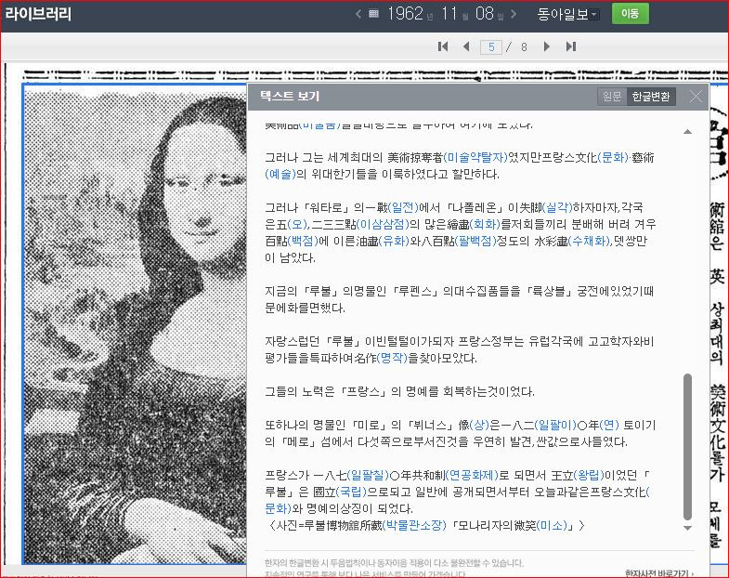Click scrollbar up arrow in text panel

tap(687, 132)
